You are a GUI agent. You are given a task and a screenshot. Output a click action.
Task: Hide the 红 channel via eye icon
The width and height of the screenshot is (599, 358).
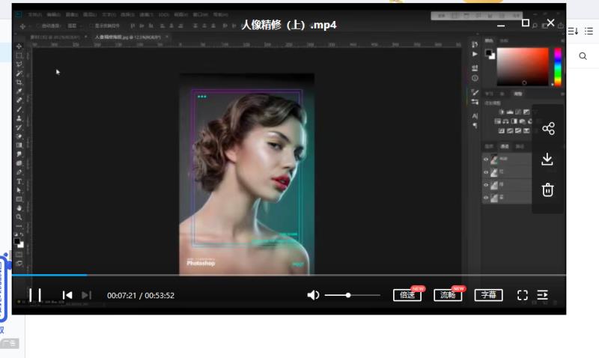coord(486,172)
